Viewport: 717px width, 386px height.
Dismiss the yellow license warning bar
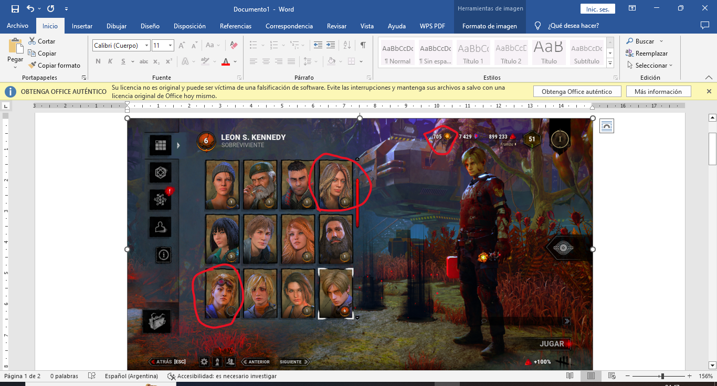click(x=709, y=91)
